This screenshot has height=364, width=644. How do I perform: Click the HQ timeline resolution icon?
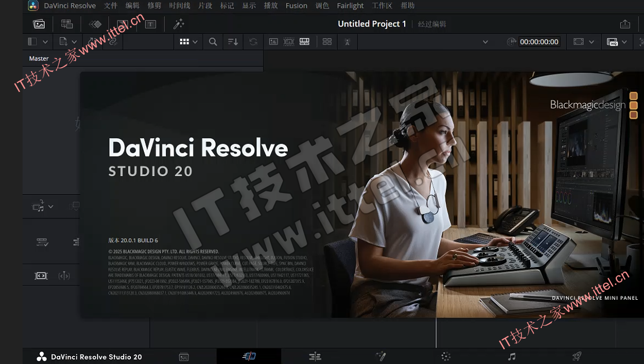[x=612, y=42]
